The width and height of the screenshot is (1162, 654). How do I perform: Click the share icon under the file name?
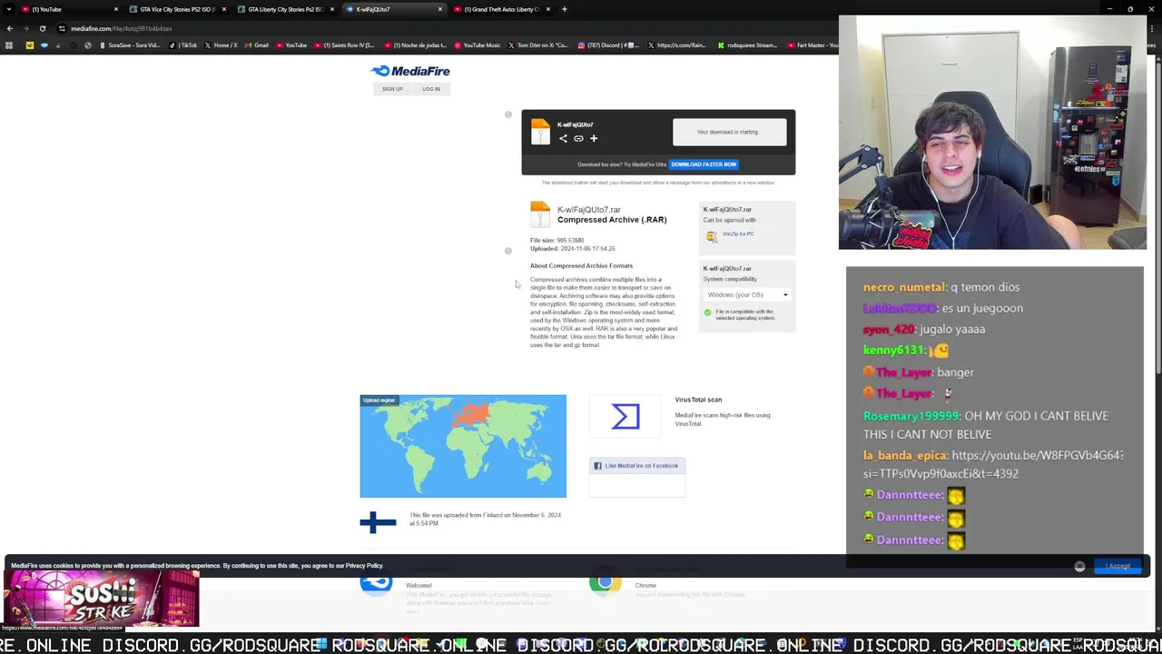[x=563, y=138]
